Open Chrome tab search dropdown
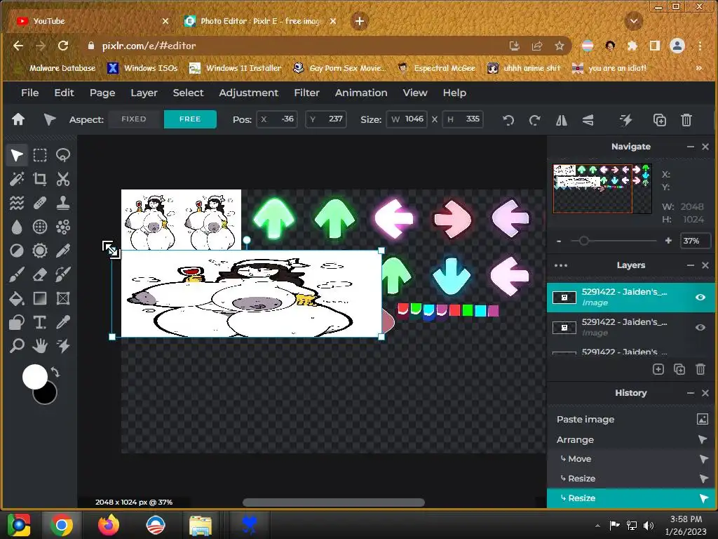Image resolution: width=718 pixels, height=539 pixels. pos(634,21)
